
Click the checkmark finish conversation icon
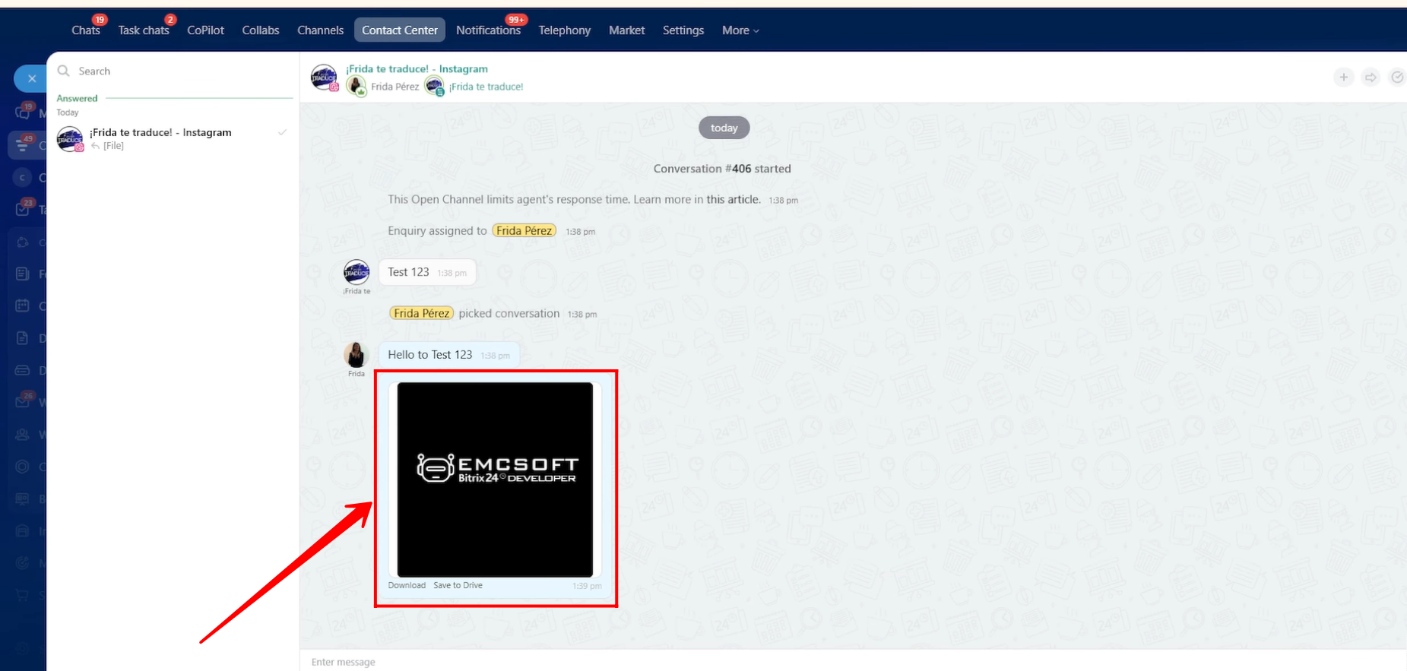click(1397, 78)
